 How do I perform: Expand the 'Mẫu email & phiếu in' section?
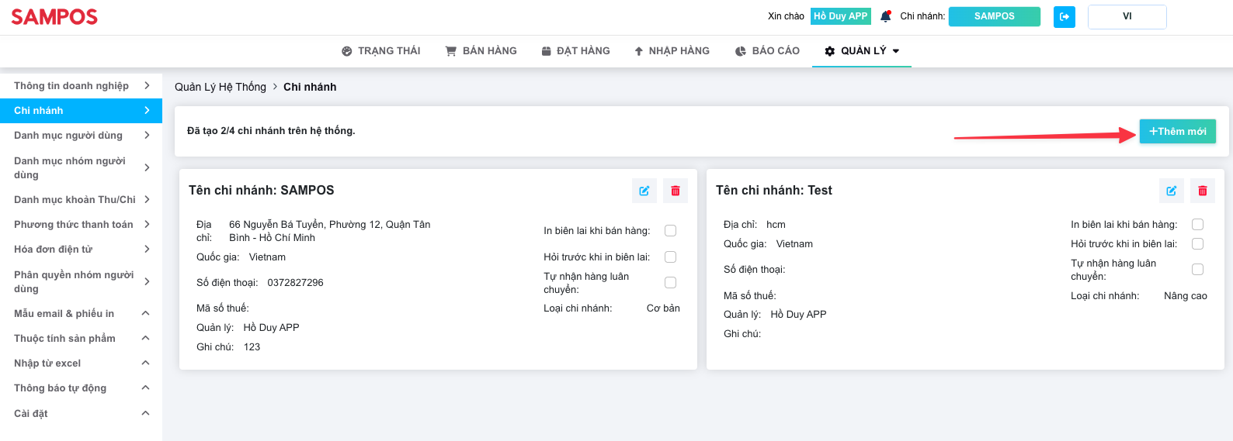[81, 314]
